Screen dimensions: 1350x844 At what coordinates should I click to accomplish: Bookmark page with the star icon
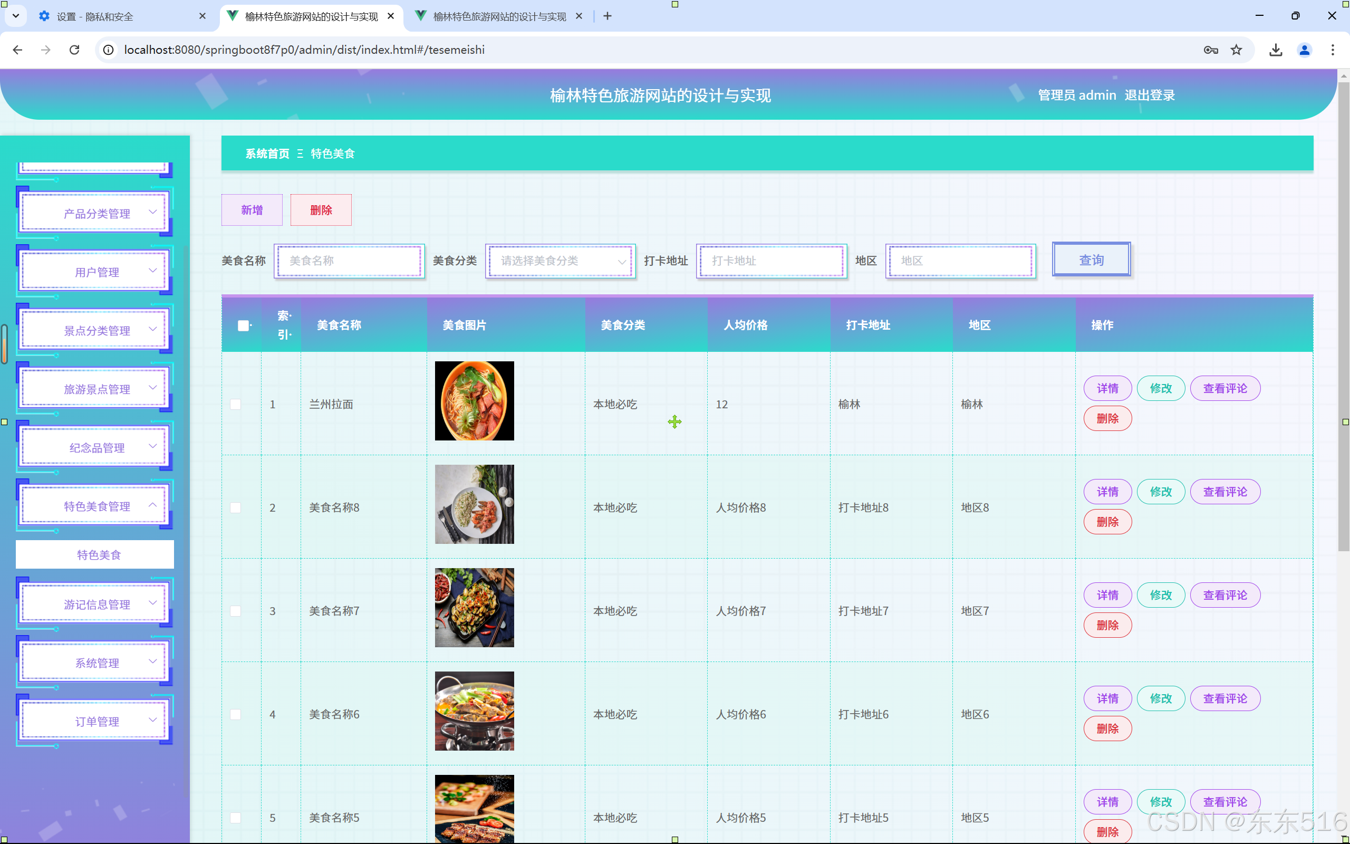pos(1237,50)
